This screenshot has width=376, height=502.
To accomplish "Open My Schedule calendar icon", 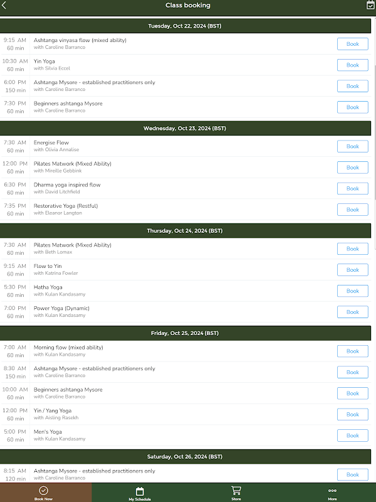I will tap(140, 491).
